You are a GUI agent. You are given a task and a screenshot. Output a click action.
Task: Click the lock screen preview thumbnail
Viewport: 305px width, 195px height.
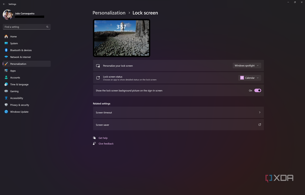pos(122,38)
